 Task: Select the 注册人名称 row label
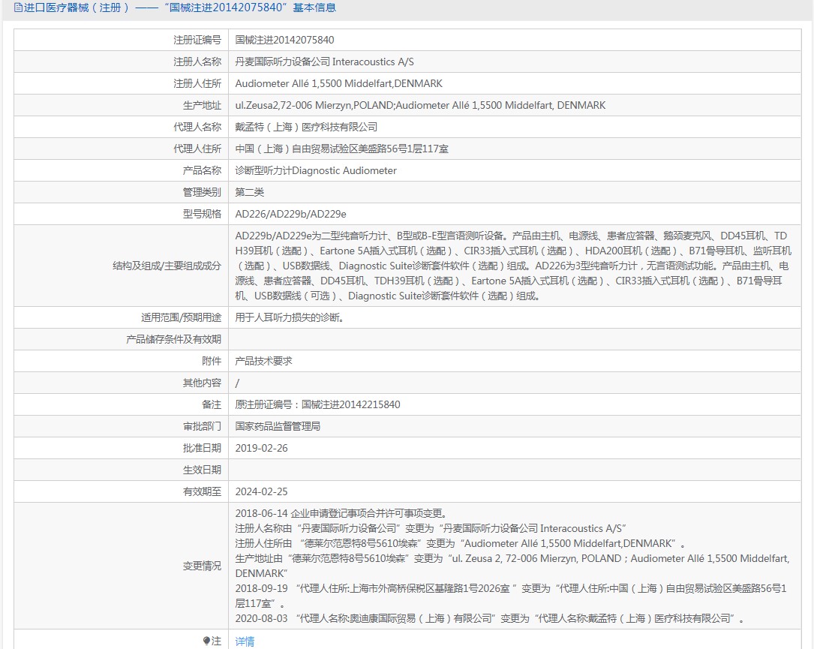coord(197,62)
